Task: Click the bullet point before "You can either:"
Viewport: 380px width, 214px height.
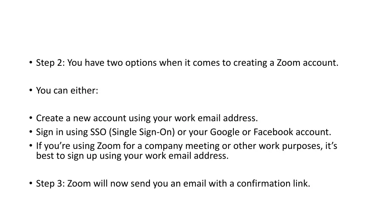Action: tap(30, 90)
